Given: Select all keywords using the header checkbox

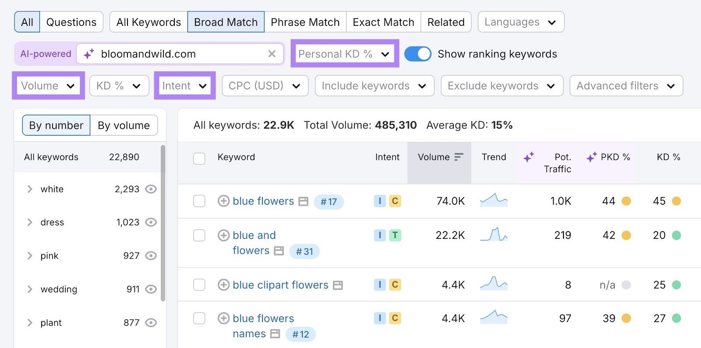Looking at the screenshot, I should [x=199, y=158].
